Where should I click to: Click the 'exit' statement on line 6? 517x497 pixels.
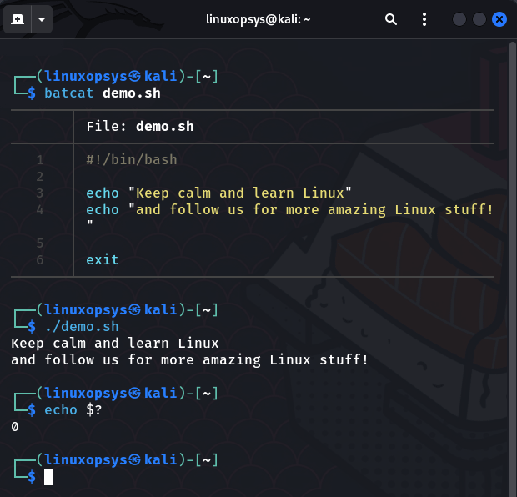pyautogui.click(x=102, y=260)
